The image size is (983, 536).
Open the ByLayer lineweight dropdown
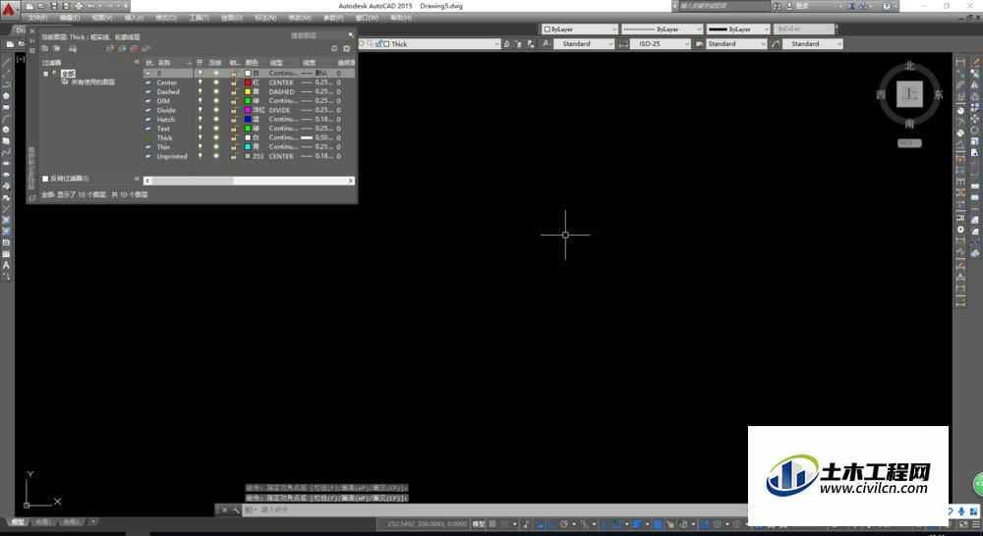point(738,28)
